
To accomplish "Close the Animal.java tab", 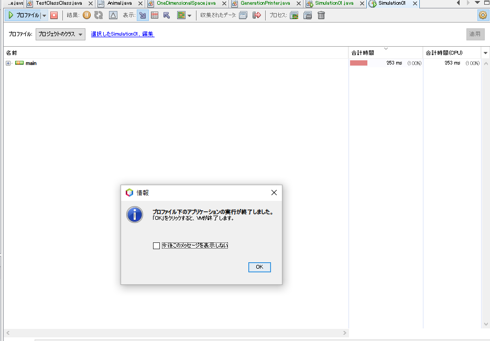I will tap(140, 4).
